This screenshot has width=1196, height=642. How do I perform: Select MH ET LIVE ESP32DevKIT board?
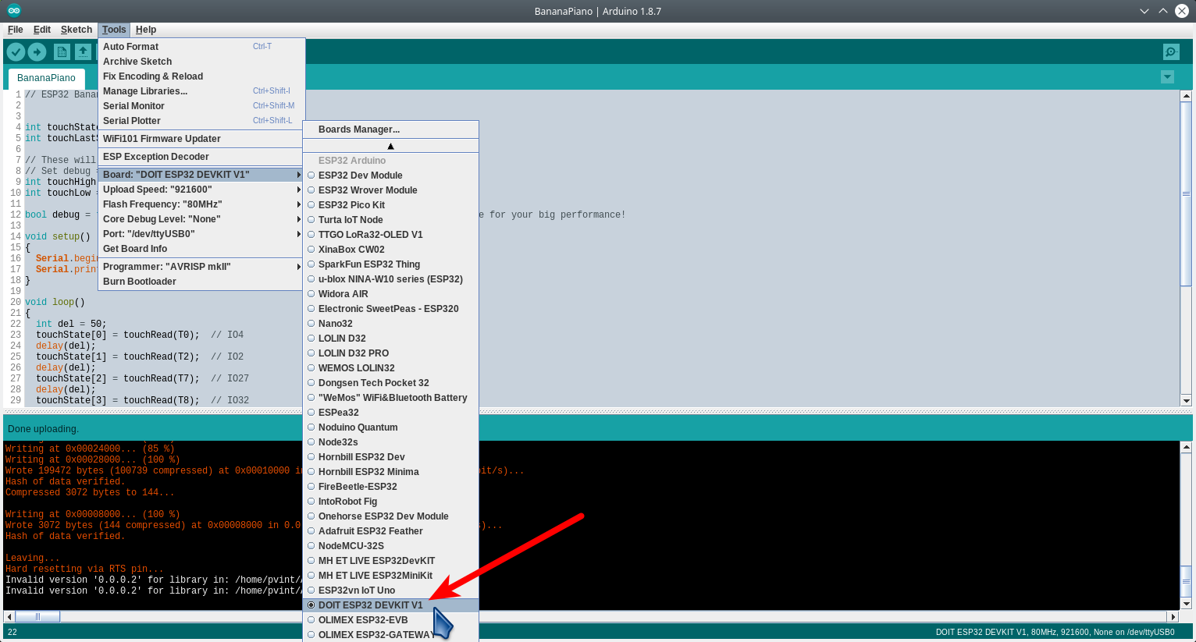tap(390, 561)
